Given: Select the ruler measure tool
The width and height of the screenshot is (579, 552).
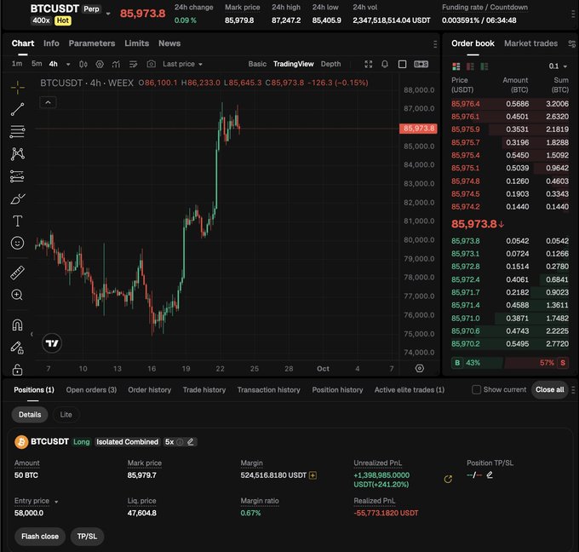Looking at the screenshot, I should (x=17, y=273).
